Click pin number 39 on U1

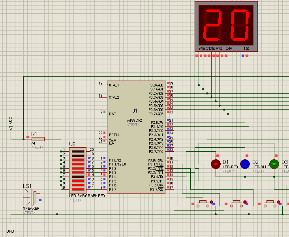(x=171, y=83)
